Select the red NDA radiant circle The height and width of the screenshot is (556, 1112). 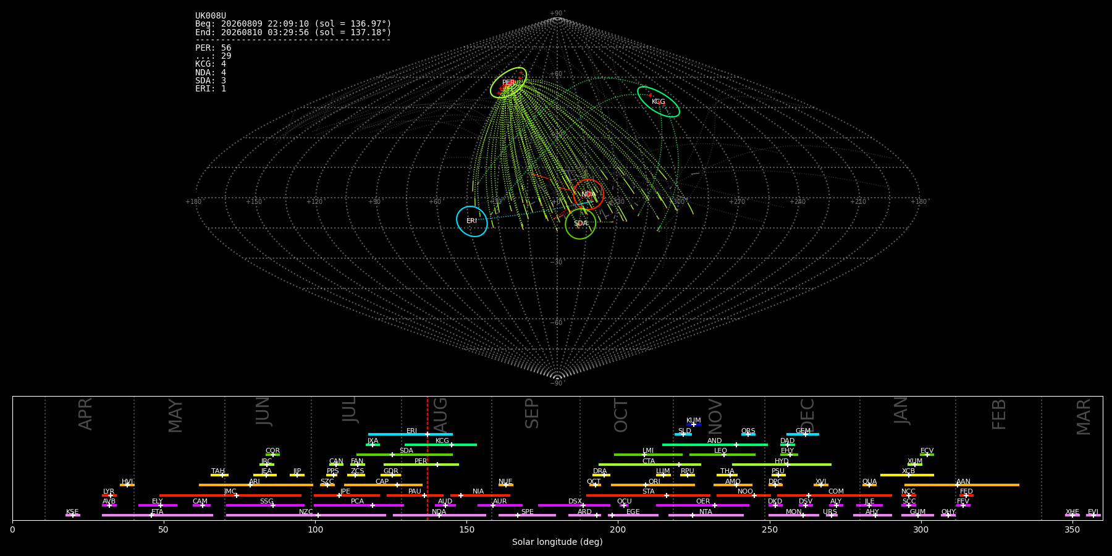(588, 195)
